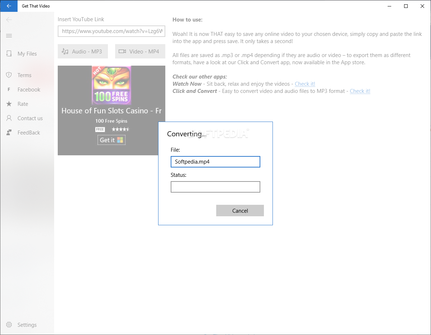Click the Check our other apps text

200,76
